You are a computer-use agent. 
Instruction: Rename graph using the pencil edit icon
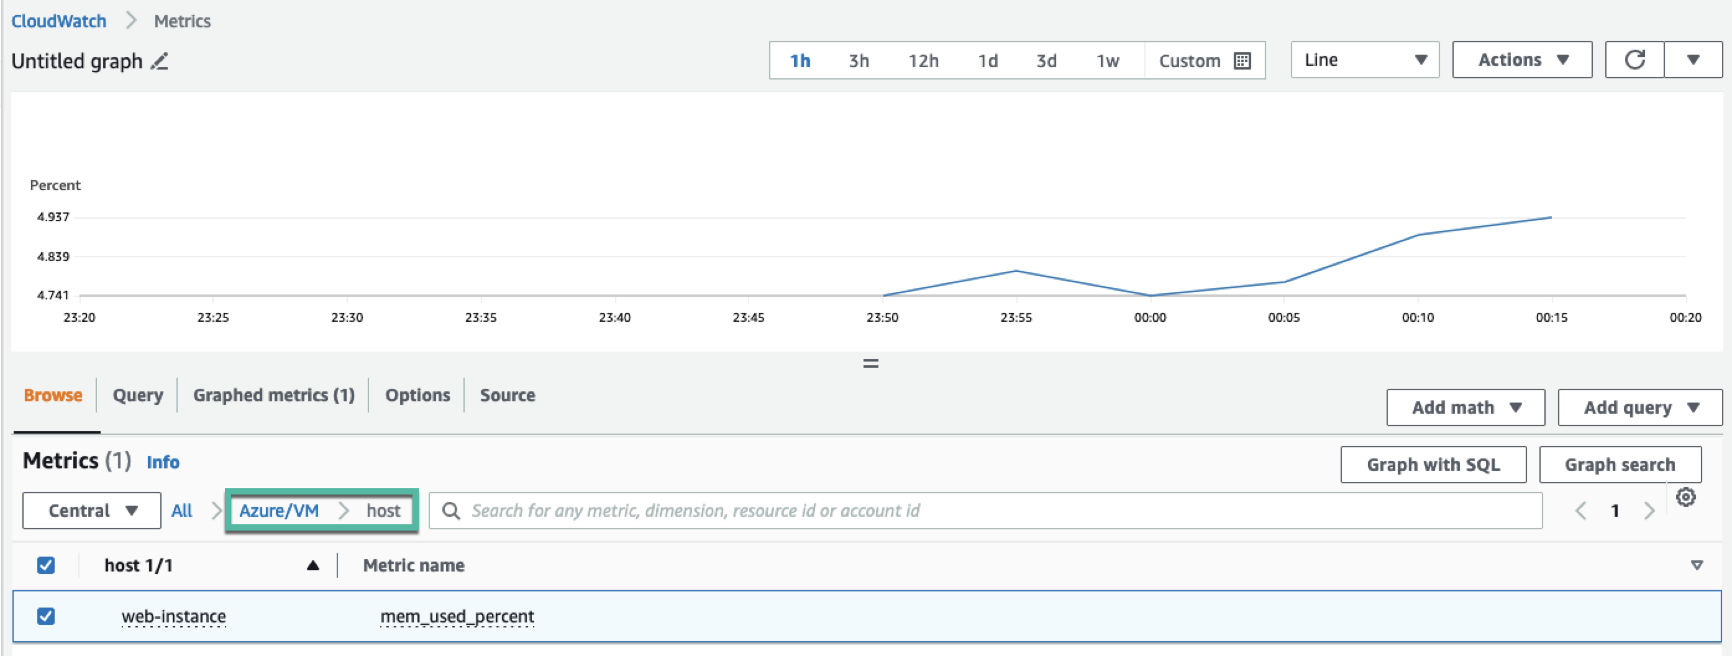[x=160, y=62]
